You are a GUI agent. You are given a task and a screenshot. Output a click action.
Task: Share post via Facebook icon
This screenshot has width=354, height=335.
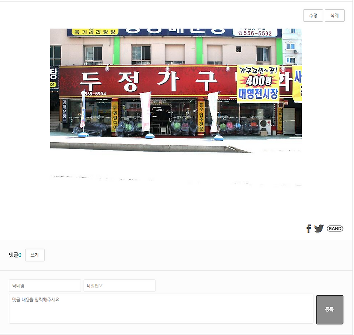coord(309,229)
